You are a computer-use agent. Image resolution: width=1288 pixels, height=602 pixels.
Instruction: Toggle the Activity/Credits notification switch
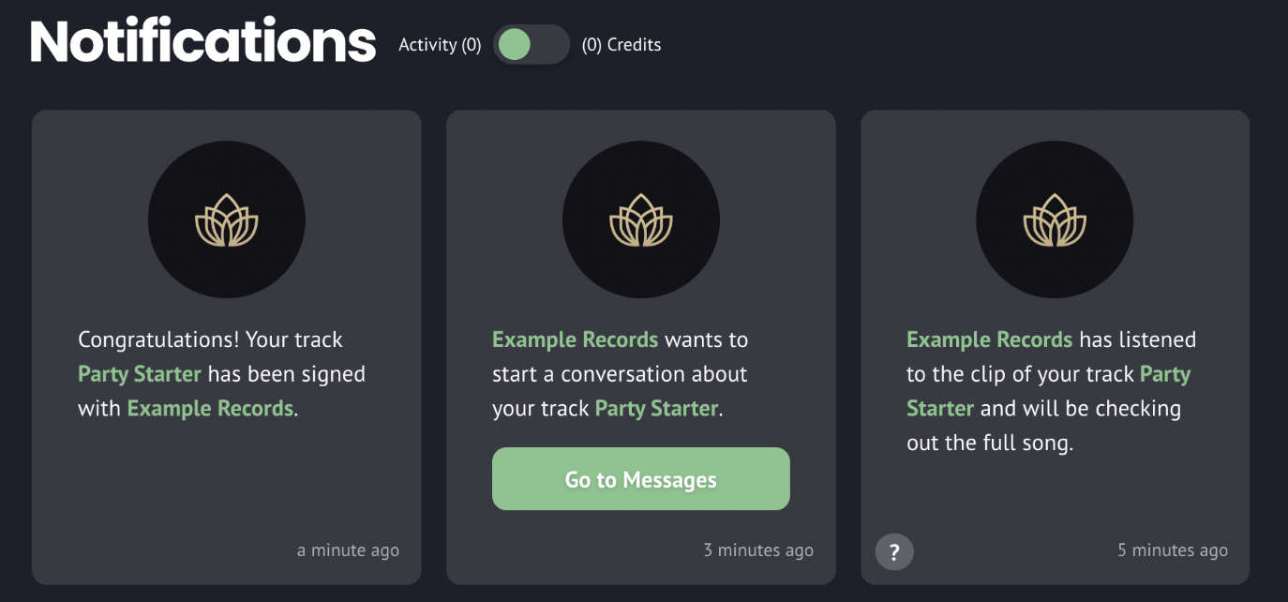pos(532,45)
